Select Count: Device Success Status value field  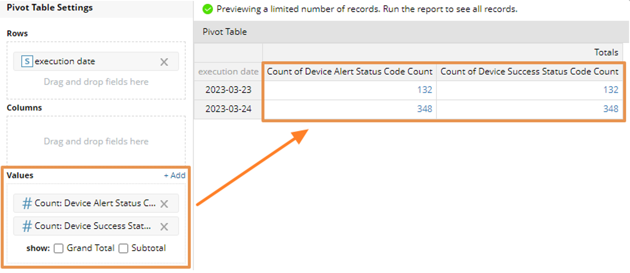tap(96, 226)
